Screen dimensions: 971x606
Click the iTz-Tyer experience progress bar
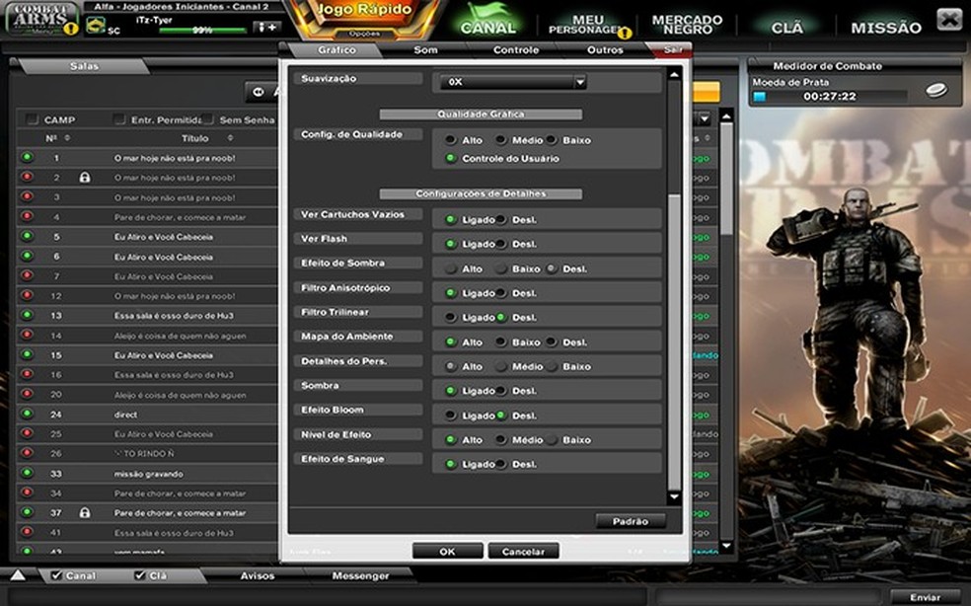[202, 30]
